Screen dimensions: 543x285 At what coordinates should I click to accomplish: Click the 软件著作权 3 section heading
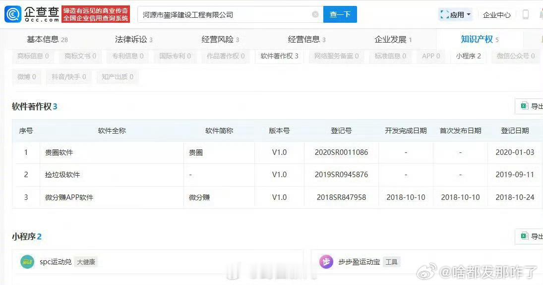click(34, 106)
